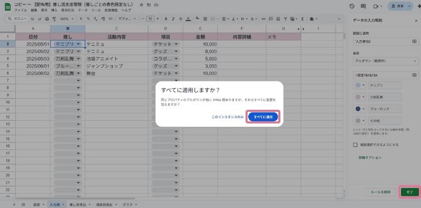Open the ファイル menu
The height and width of the screenshot is (208, 421).
click(21, 10)
